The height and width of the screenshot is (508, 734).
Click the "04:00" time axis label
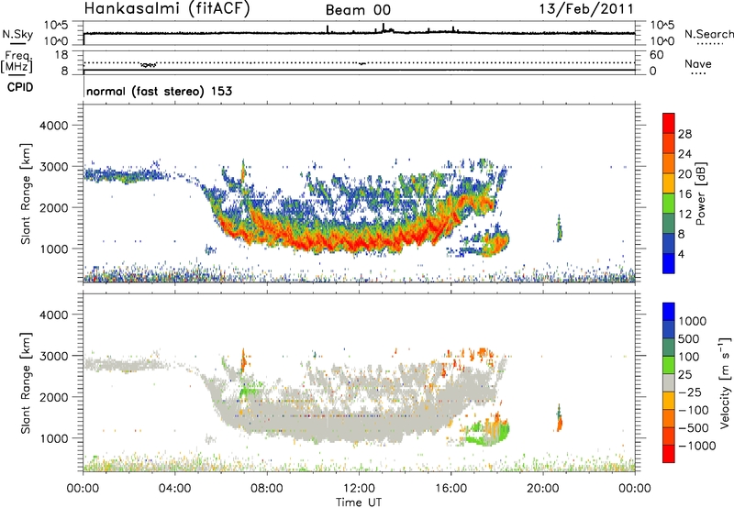coord(175,489)
